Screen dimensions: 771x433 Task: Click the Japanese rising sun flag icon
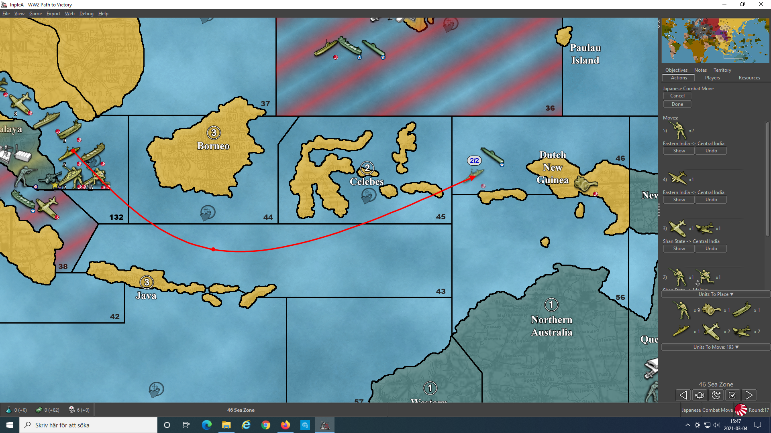pyautogui.click(x=740, y=410)
